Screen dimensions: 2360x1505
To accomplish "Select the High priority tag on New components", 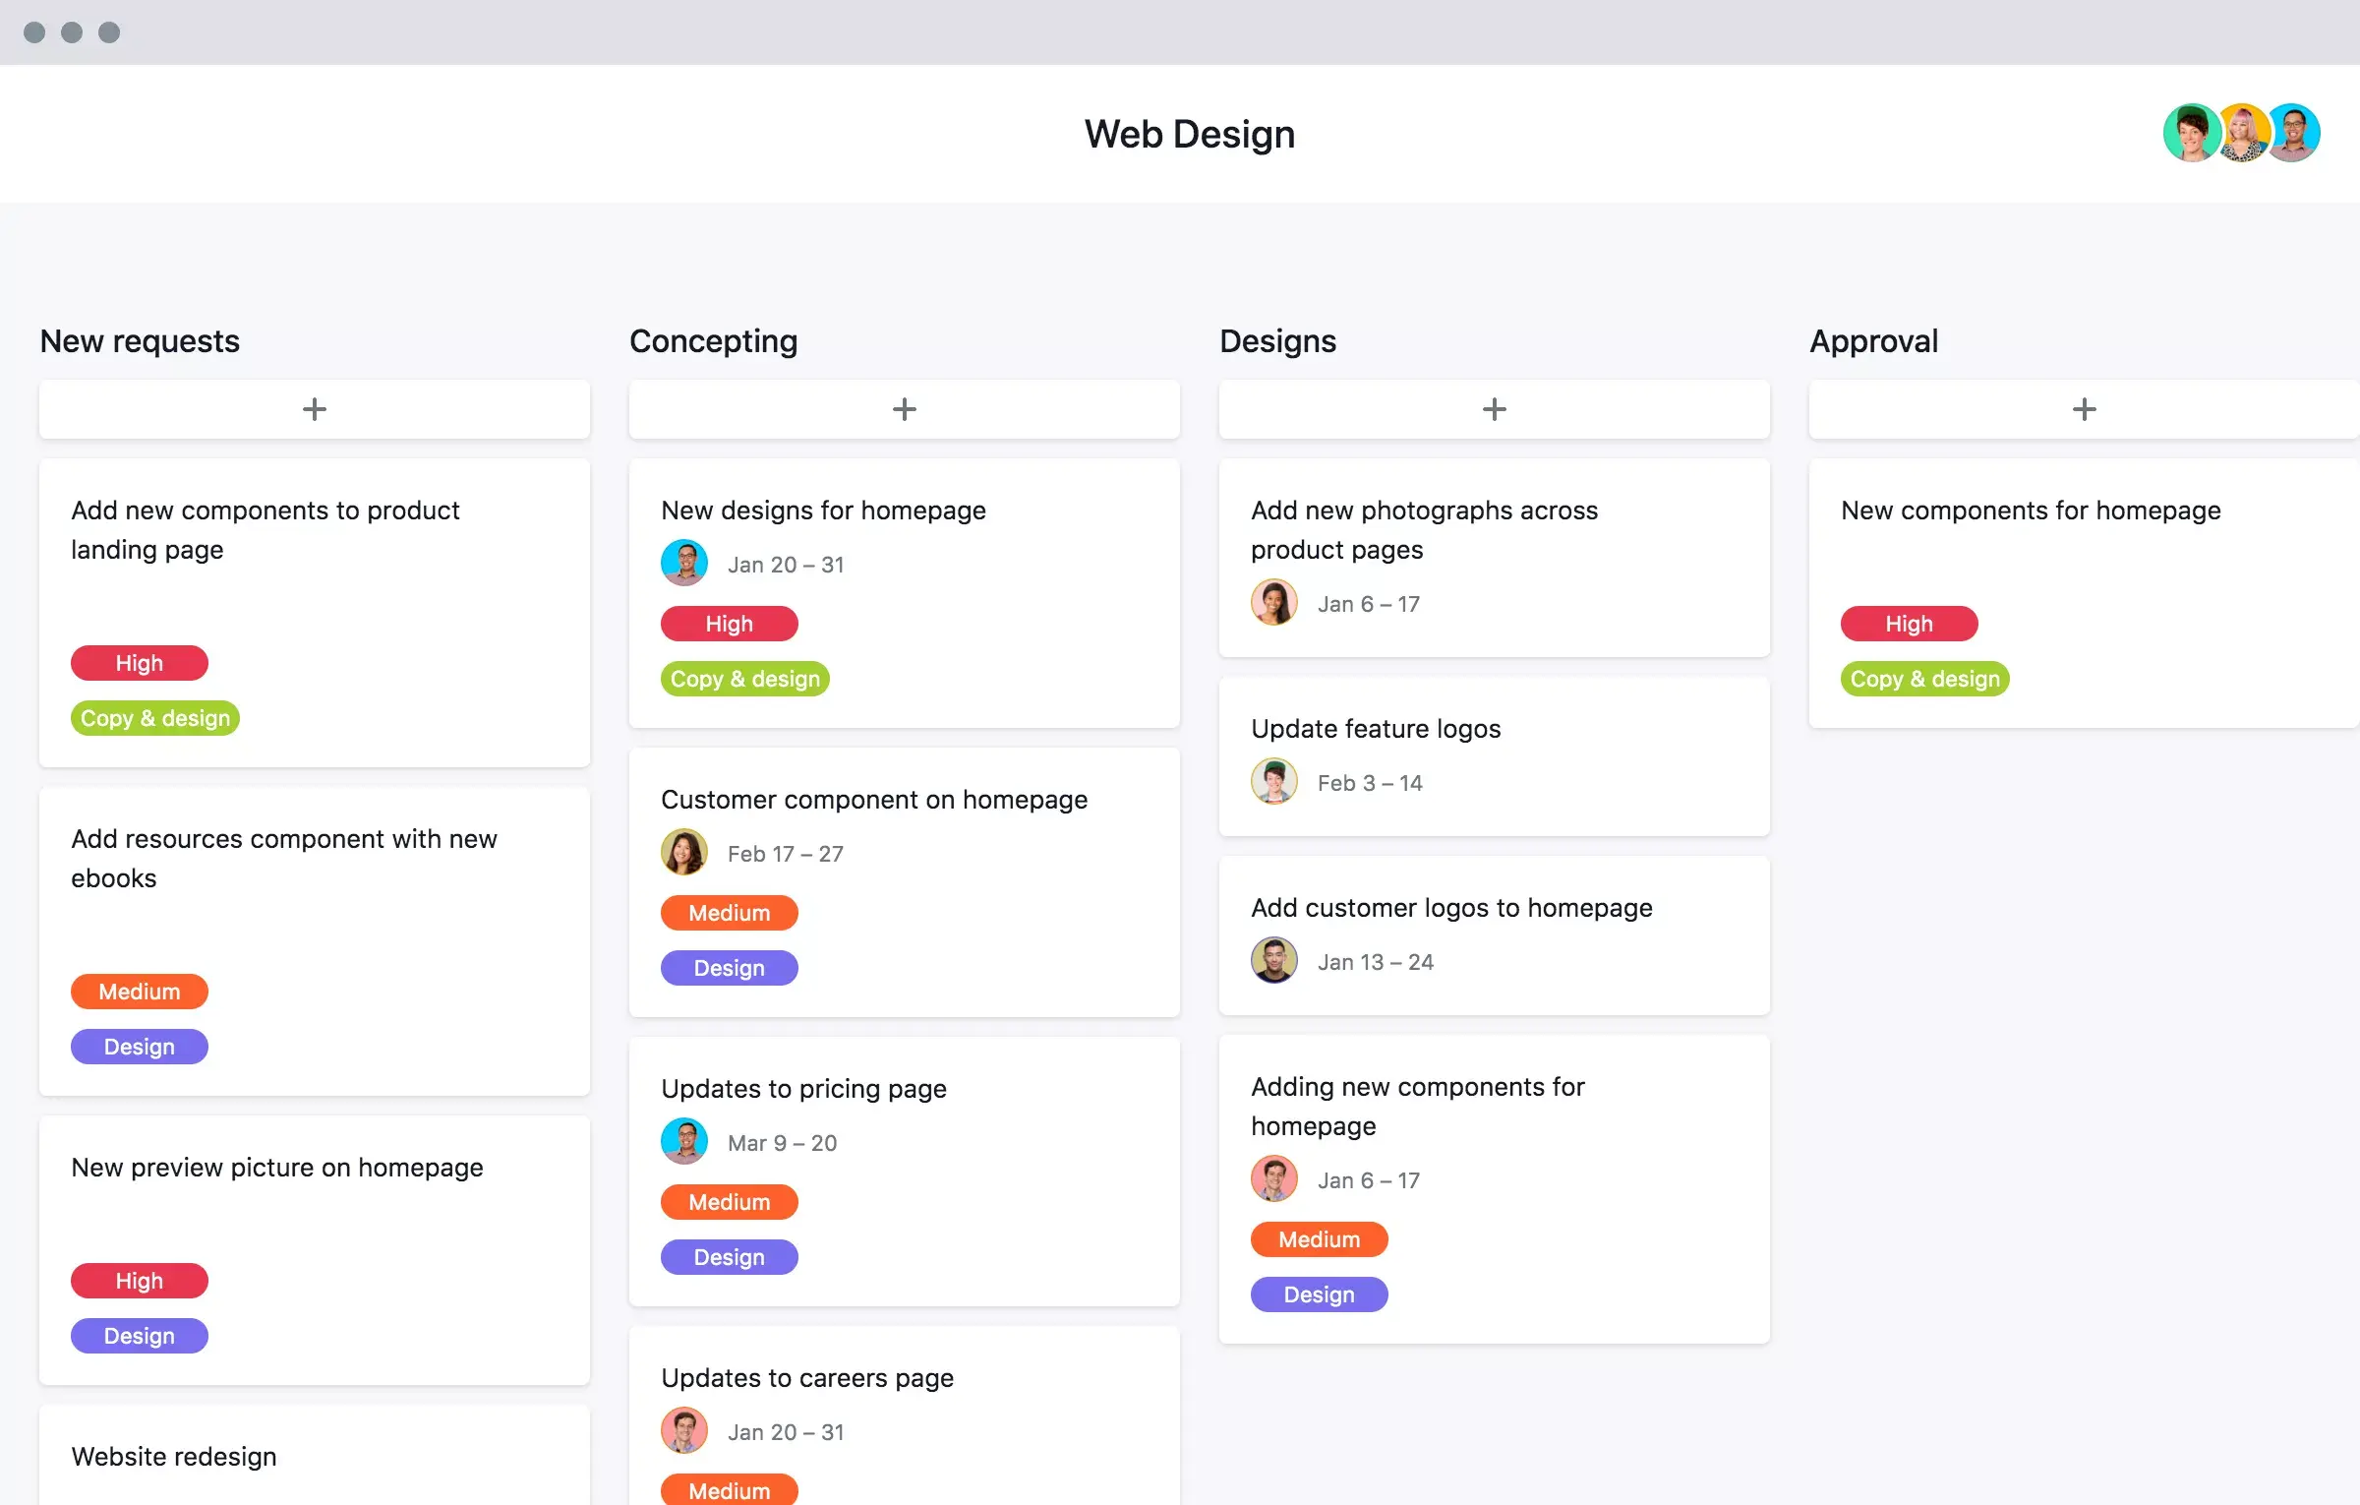I will (1910, 623).
